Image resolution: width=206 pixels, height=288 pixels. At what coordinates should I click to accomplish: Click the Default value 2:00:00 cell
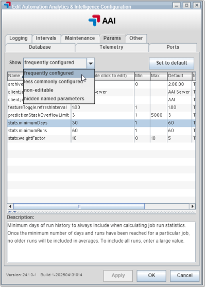pos(179,84)
